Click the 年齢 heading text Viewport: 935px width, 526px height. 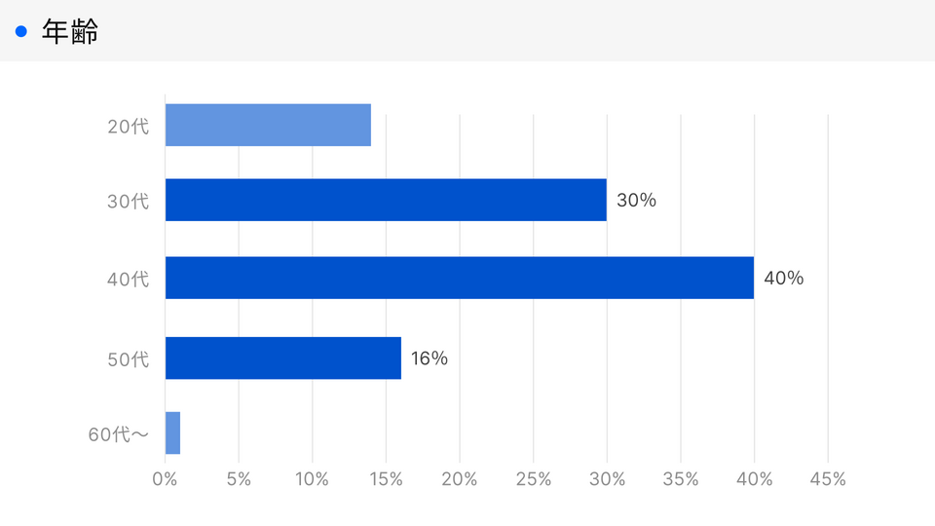(70, 31)
